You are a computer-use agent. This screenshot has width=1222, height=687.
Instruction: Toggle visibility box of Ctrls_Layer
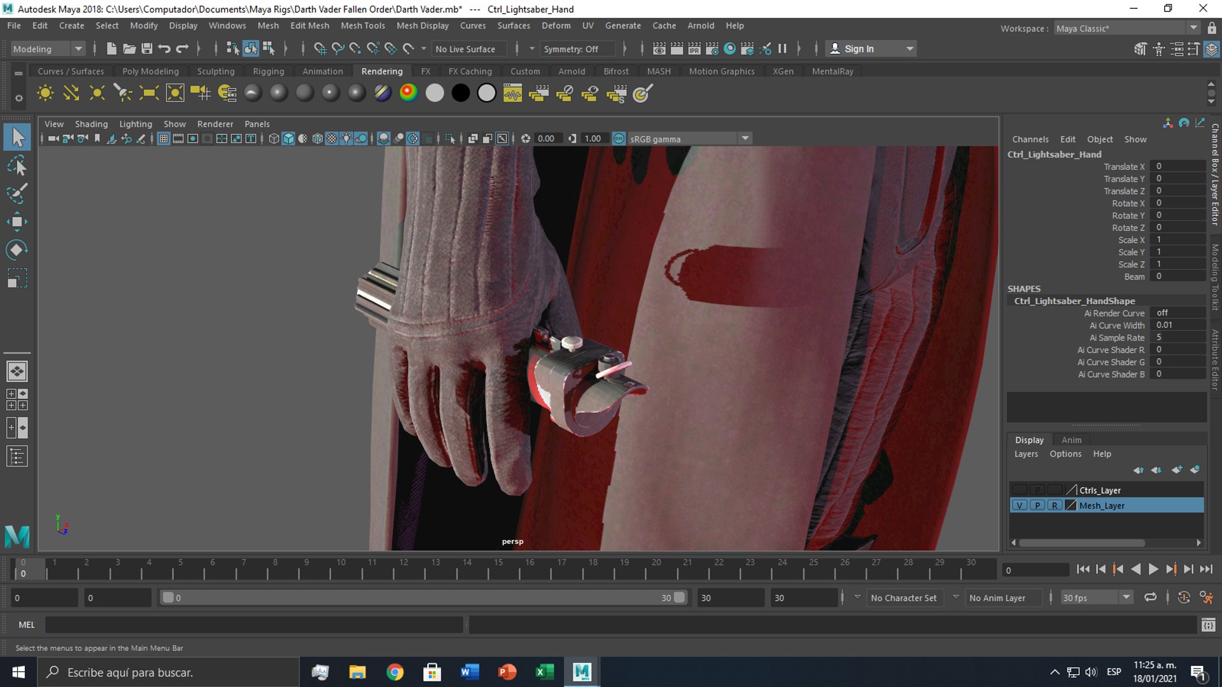(x=1020, y=490)
